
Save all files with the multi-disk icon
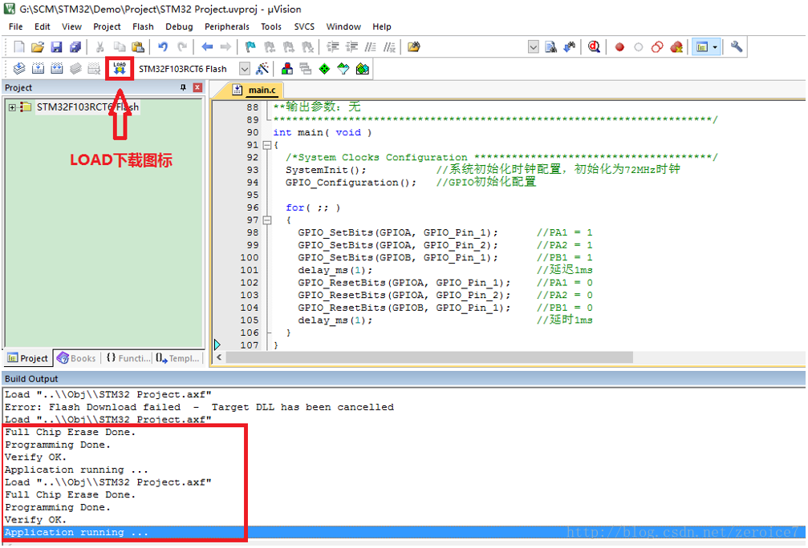coord(75,47)
